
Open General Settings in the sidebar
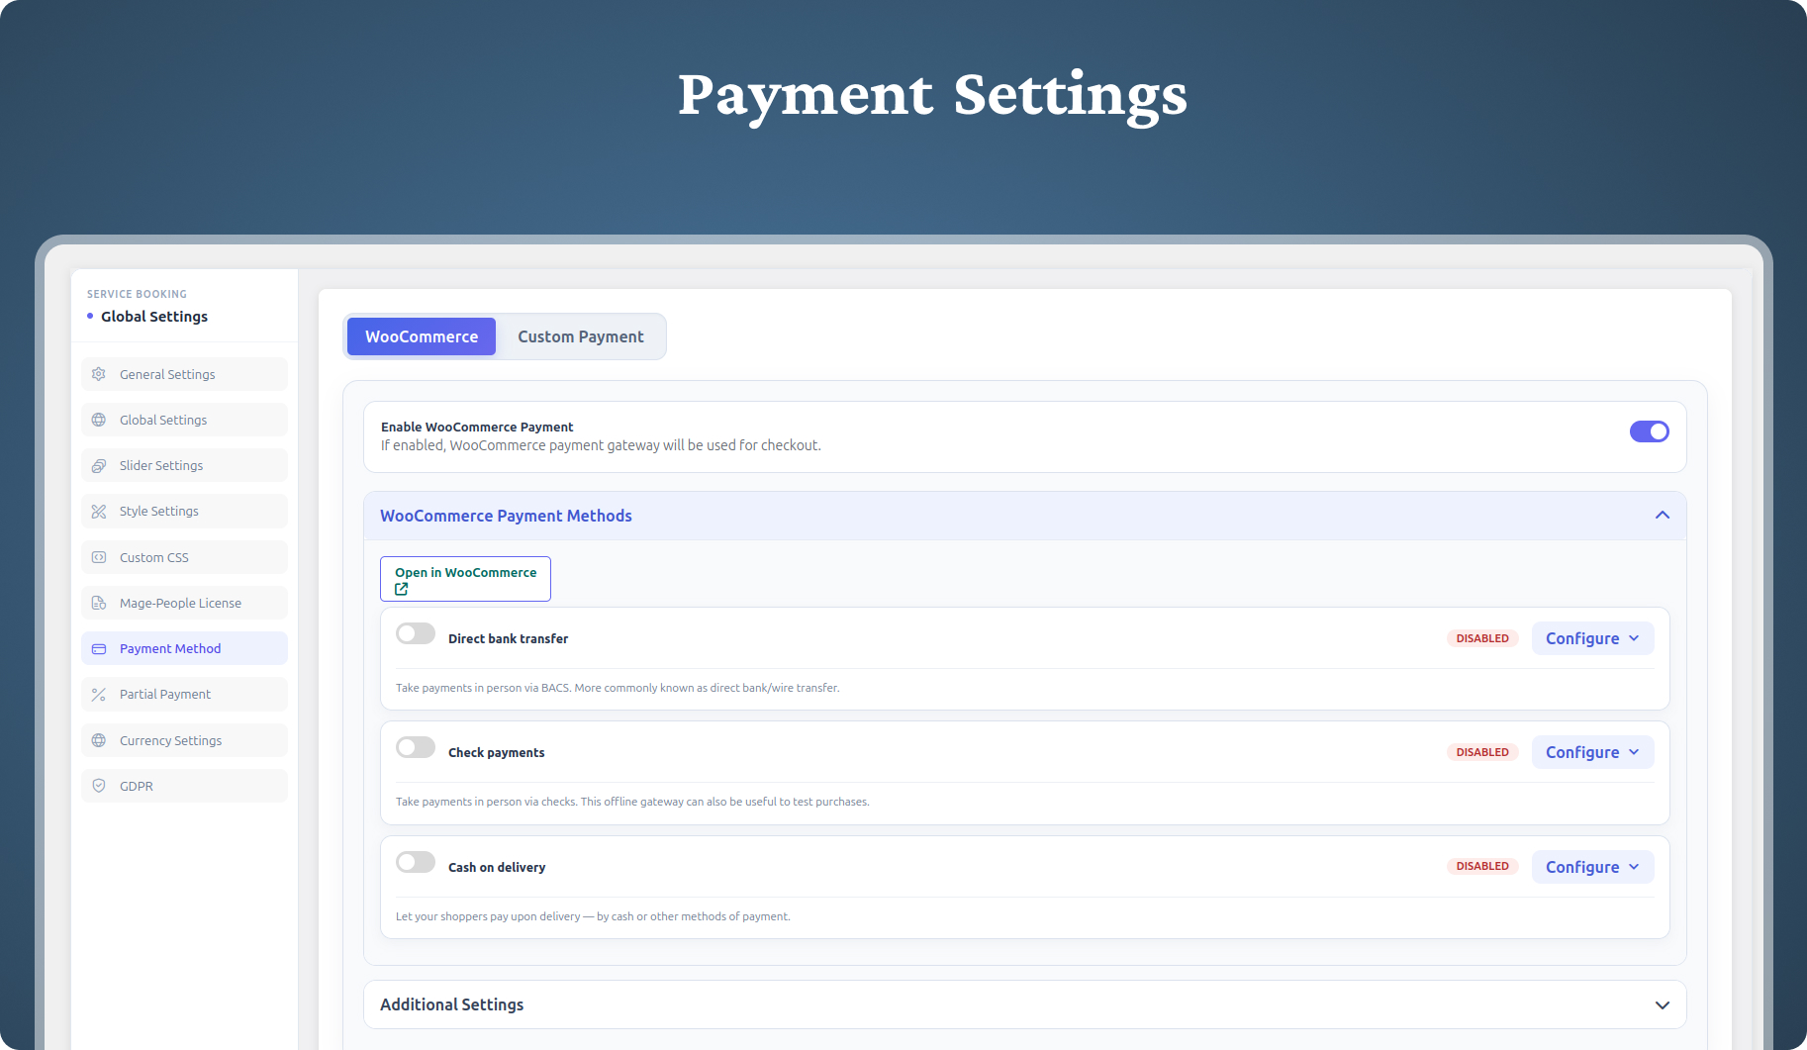click(x=185, y=374)
